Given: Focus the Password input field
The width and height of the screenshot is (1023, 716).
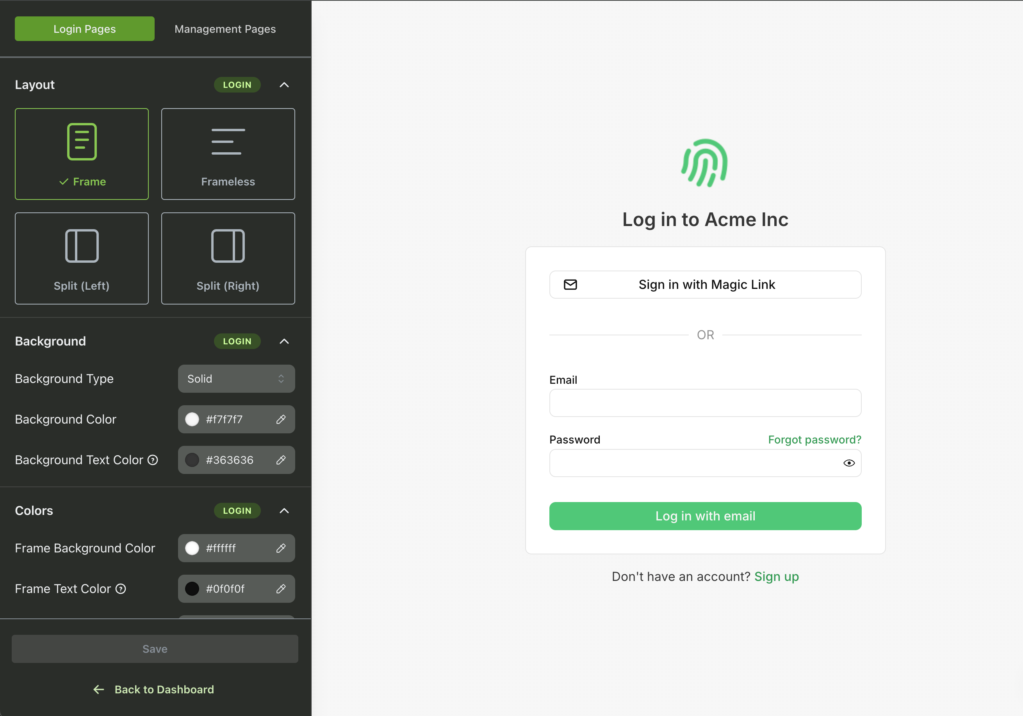Looking at the screenshot, I should (x=705, y=463).
